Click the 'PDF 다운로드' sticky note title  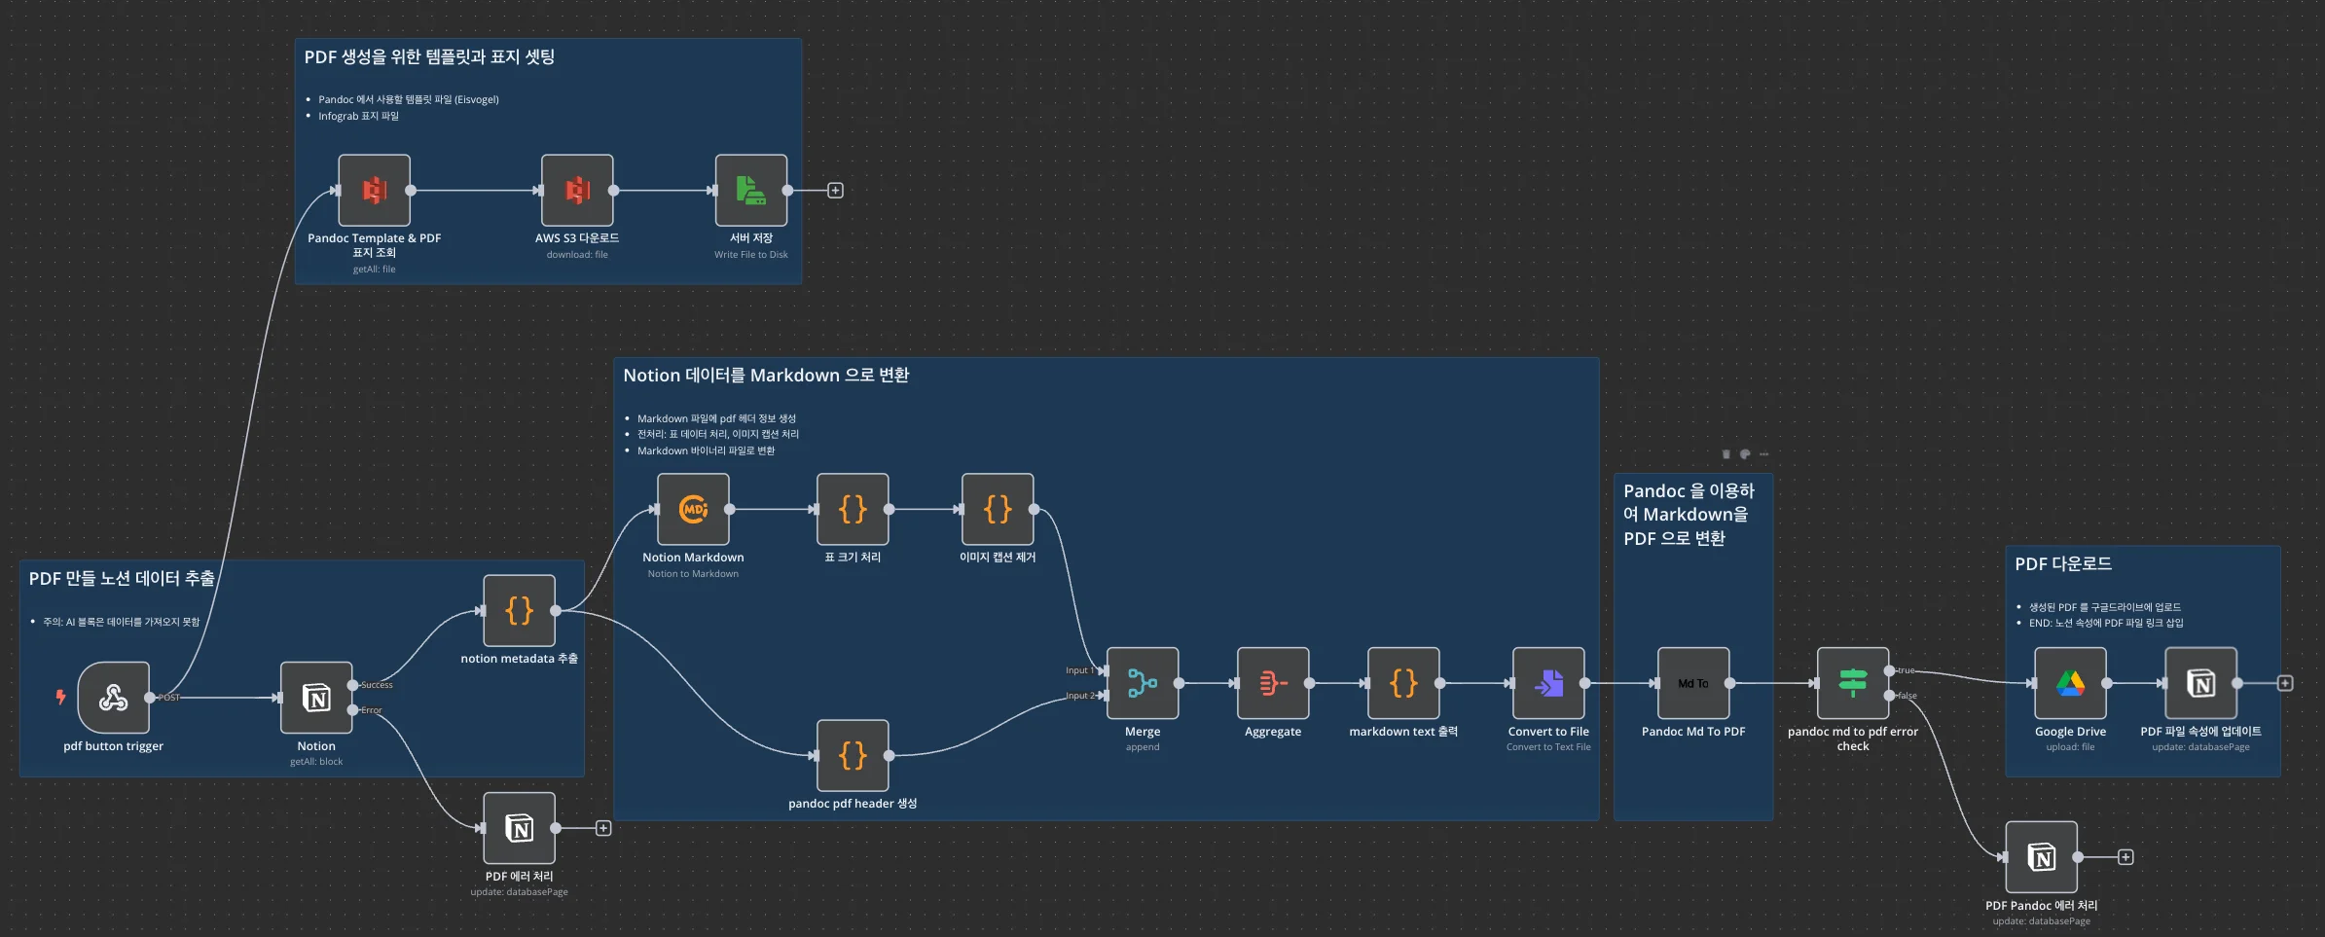[x=2062, y=564]
